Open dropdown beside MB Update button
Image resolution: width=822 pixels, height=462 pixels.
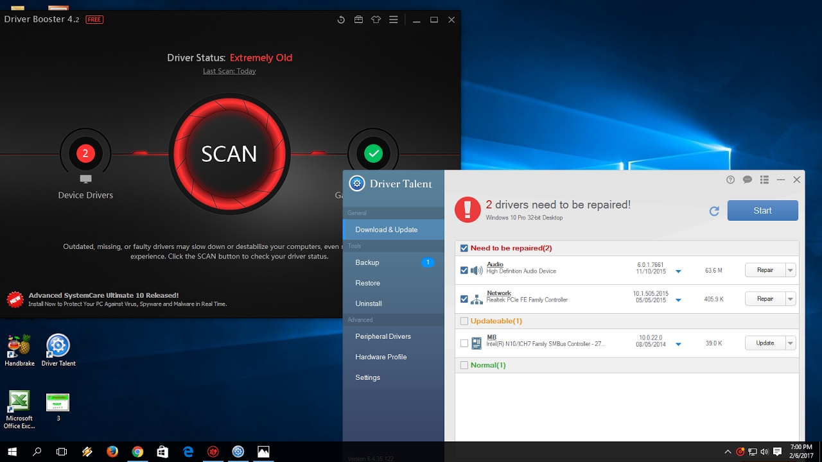(791, 343)
